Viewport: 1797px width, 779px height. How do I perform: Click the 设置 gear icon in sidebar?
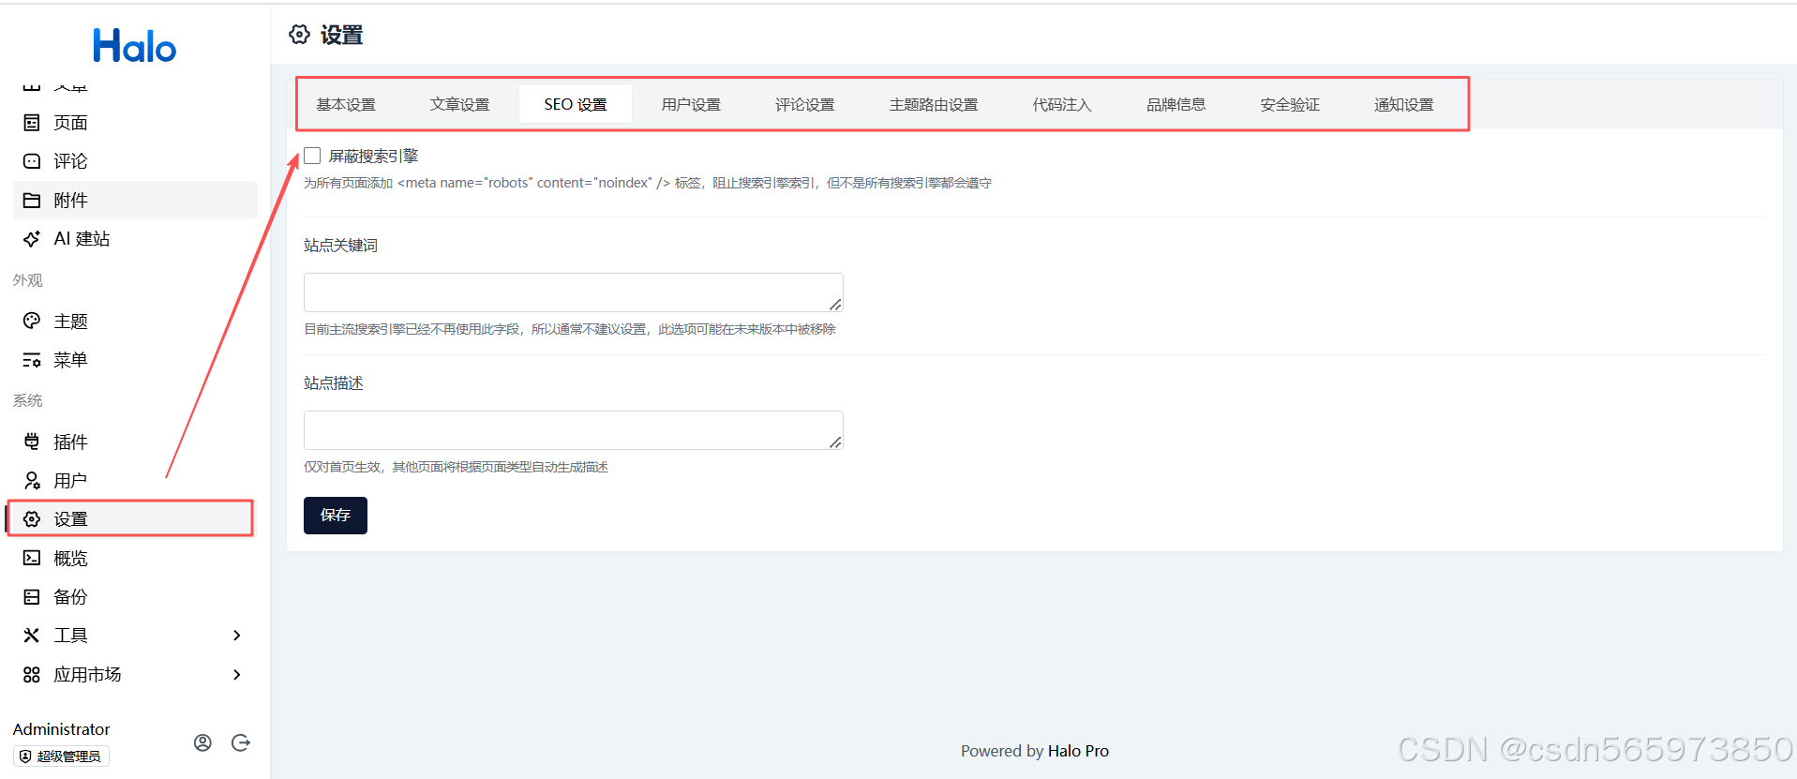pos(32,519)
